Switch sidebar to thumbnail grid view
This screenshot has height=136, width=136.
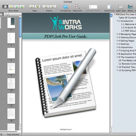click(x=1, y=14)
